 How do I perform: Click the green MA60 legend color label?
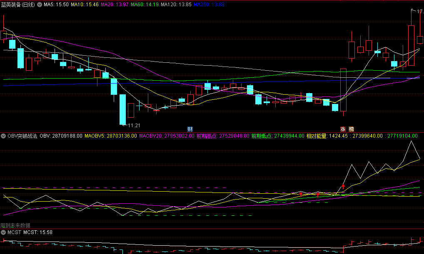[145, 5]
